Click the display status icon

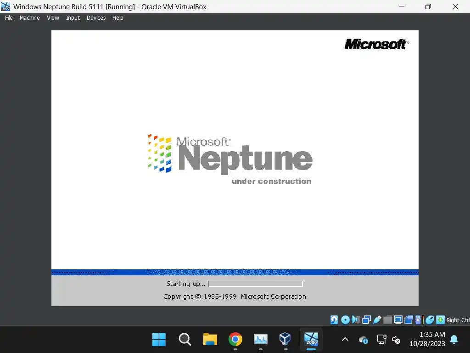coord(398,320)
